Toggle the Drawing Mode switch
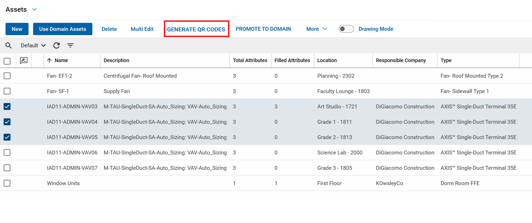532x223 pixels. tap(346, 29)
